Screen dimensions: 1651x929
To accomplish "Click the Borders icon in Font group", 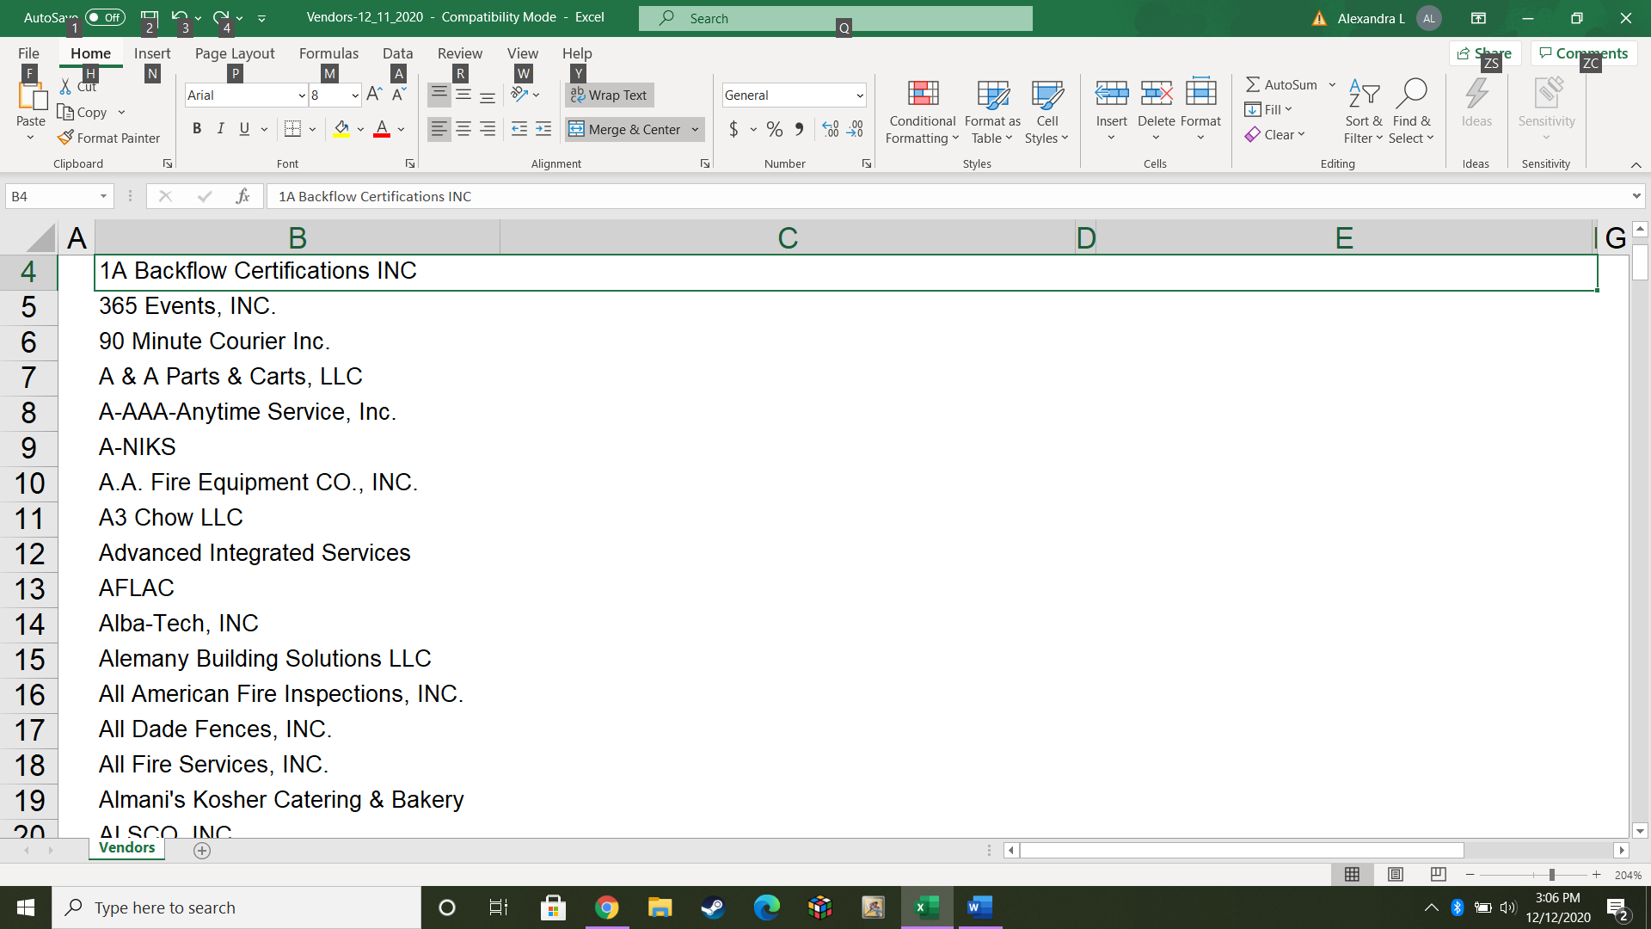I will pyautogui.click(x=292, y=129).
